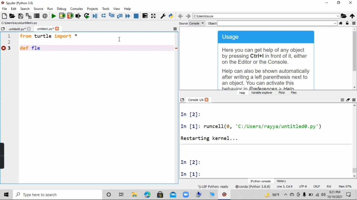Click the Re-run last script icon
The height and width of the screenshot is (200, 357).
(87, 16)
